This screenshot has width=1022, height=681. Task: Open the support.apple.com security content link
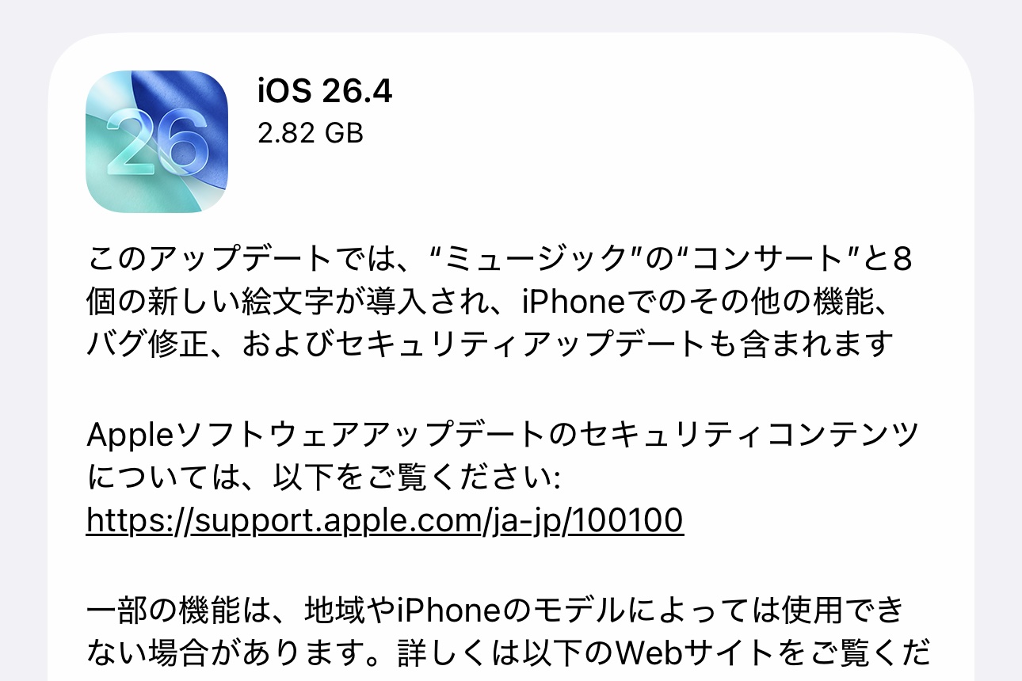[x=384, y=521]
